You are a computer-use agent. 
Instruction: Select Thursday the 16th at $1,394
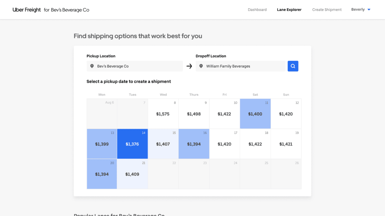[x=194, y=144]
